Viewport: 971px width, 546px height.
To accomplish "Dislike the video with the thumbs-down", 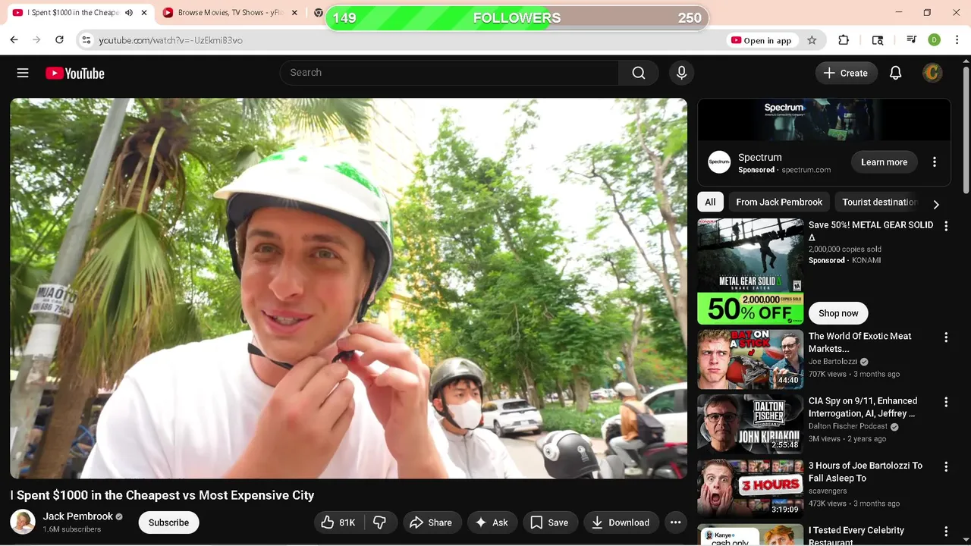I will (380, 522).
